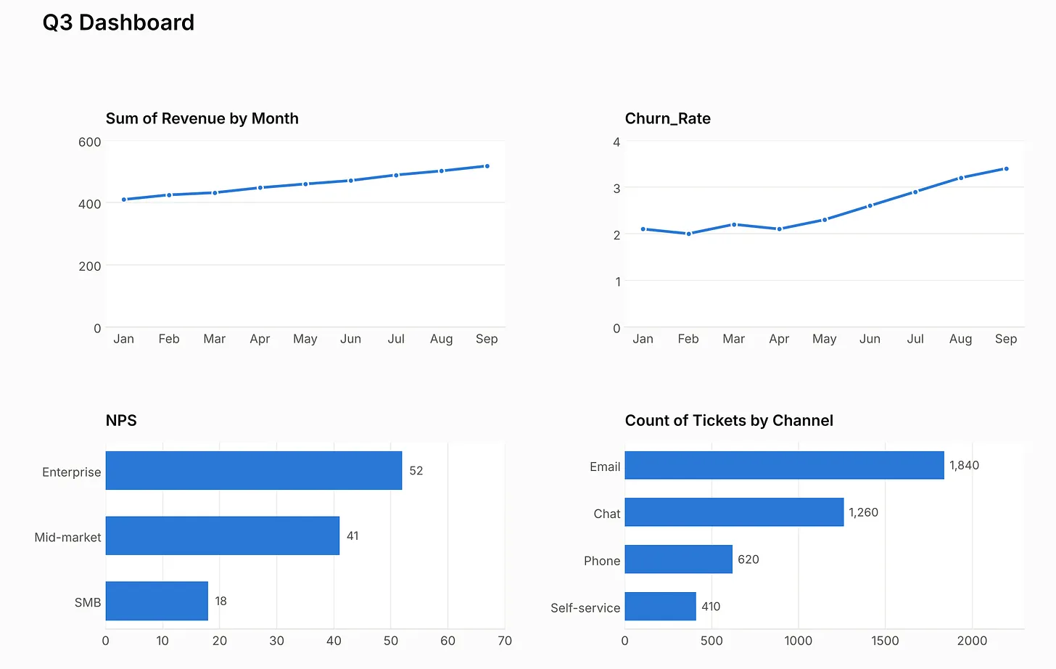
Task: Select the Sep point on Churn_Rate line
Action: [x=1006, y=169]
